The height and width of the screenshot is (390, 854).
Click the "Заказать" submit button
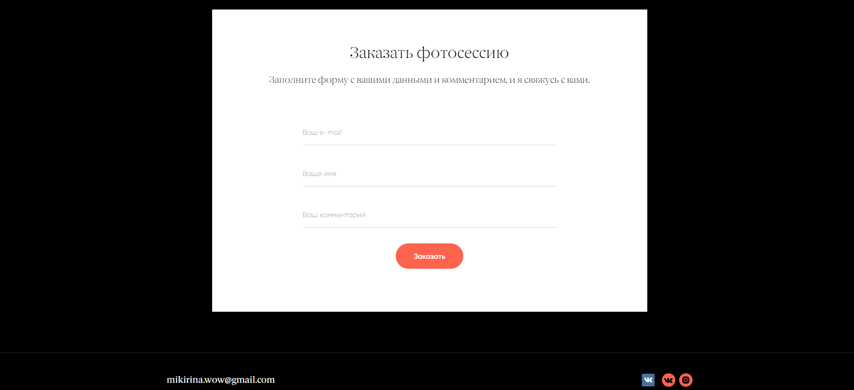tap(429, 256)
